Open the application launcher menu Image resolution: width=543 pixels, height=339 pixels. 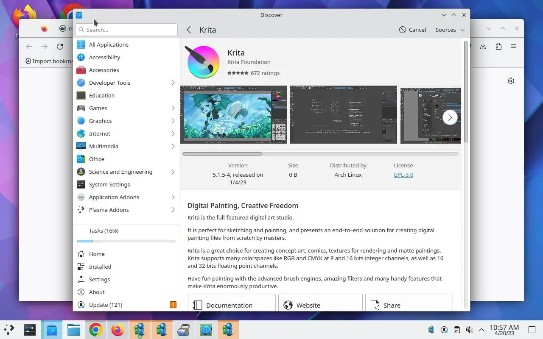(9, 329)
